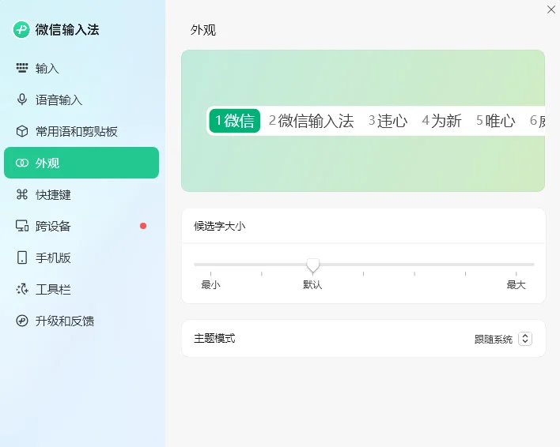
Task: Open the 跨设备 section
Action: point(81,226)
